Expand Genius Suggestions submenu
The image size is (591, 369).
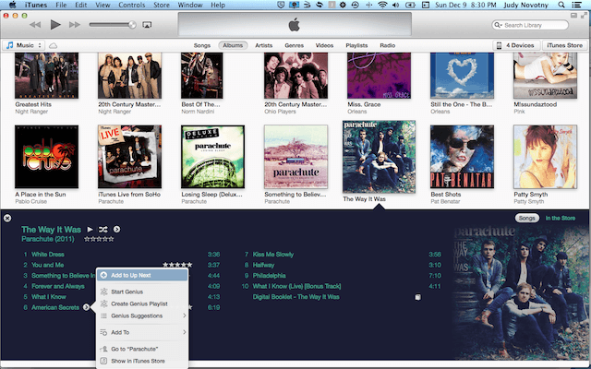(142, 315)
